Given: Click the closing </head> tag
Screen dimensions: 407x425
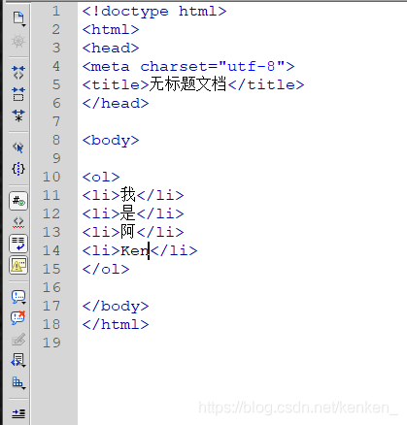Looking at the screenshot, I should point(116,104).
